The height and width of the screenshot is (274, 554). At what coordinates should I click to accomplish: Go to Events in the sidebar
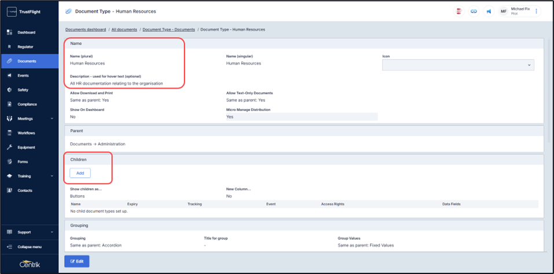tap(23, 76)
